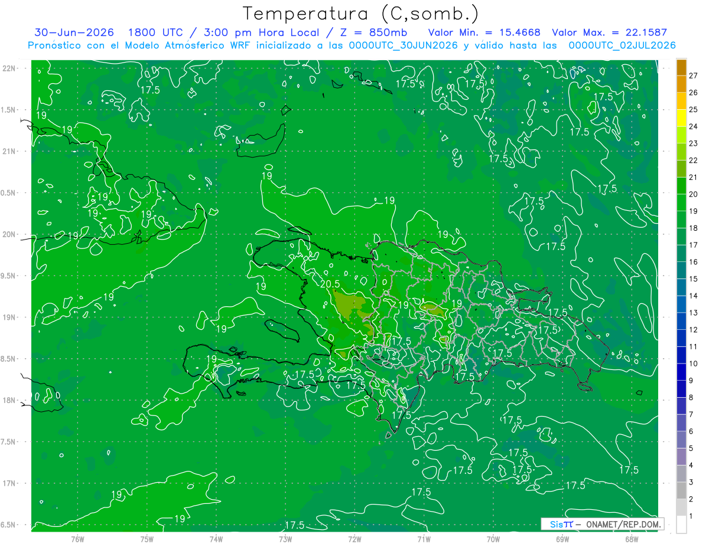Viewport: 709px width, 547px height.
Task: Click the bright yellow legend swatch
Action: [681, 118]
